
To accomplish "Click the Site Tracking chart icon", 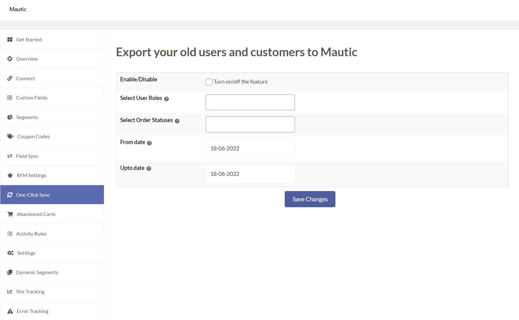I will (x=10, y=291).
